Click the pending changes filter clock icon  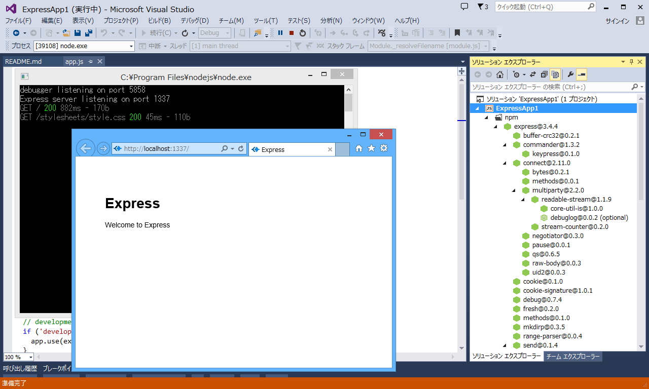point(516,74)
